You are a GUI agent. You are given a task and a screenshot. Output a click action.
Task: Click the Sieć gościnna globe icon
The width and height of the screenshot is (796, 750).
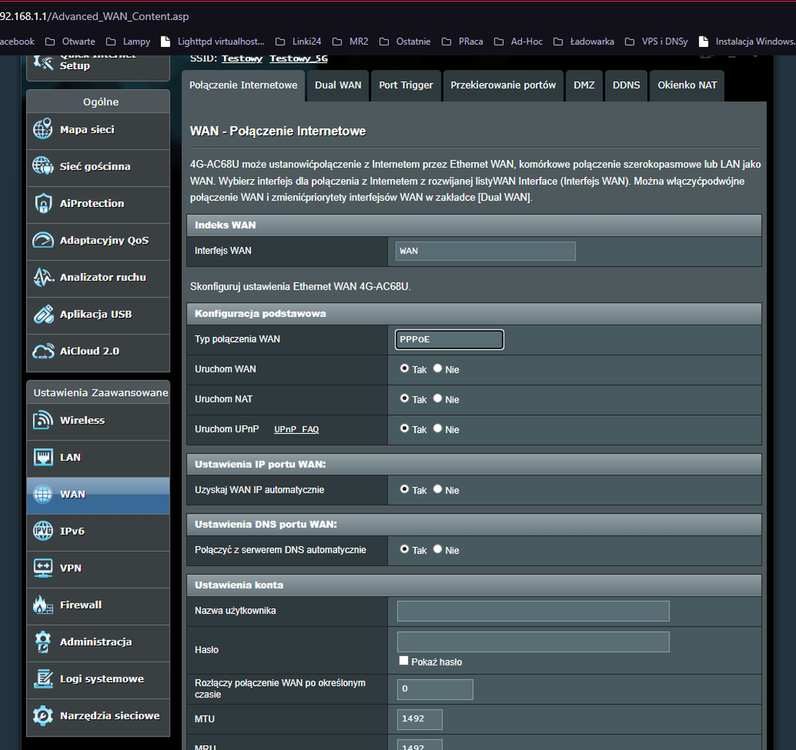click(43, 166)
